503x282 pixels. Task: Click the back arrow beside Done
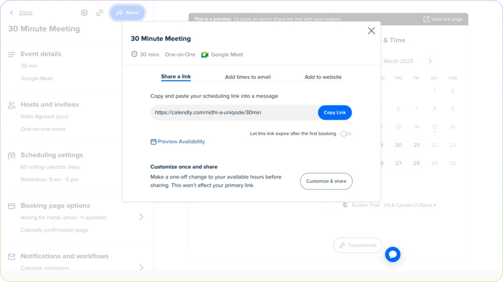pos(12,13)
